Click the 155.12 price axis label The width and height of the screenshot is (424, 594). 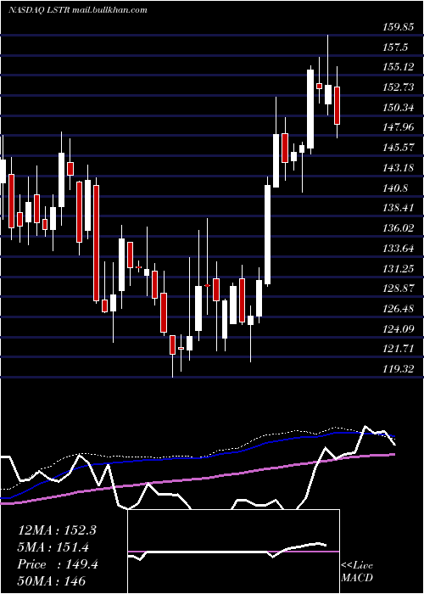[399, 67]
